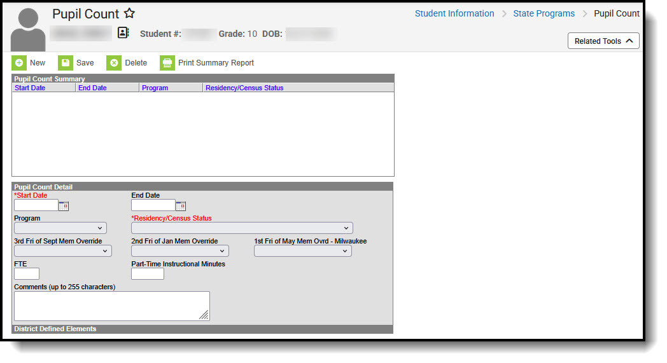
Task: Open the student contact card icon
Action: click(x=123, y=32)
